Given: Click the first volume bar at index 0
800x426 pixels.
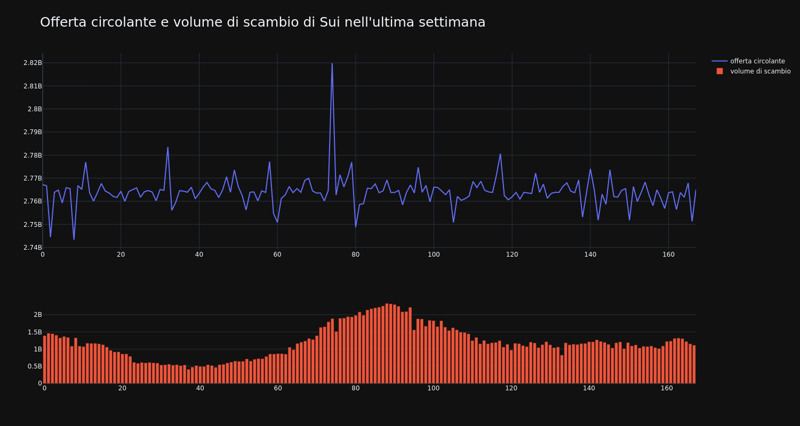Looking at the screenshot, I should 44,359.
